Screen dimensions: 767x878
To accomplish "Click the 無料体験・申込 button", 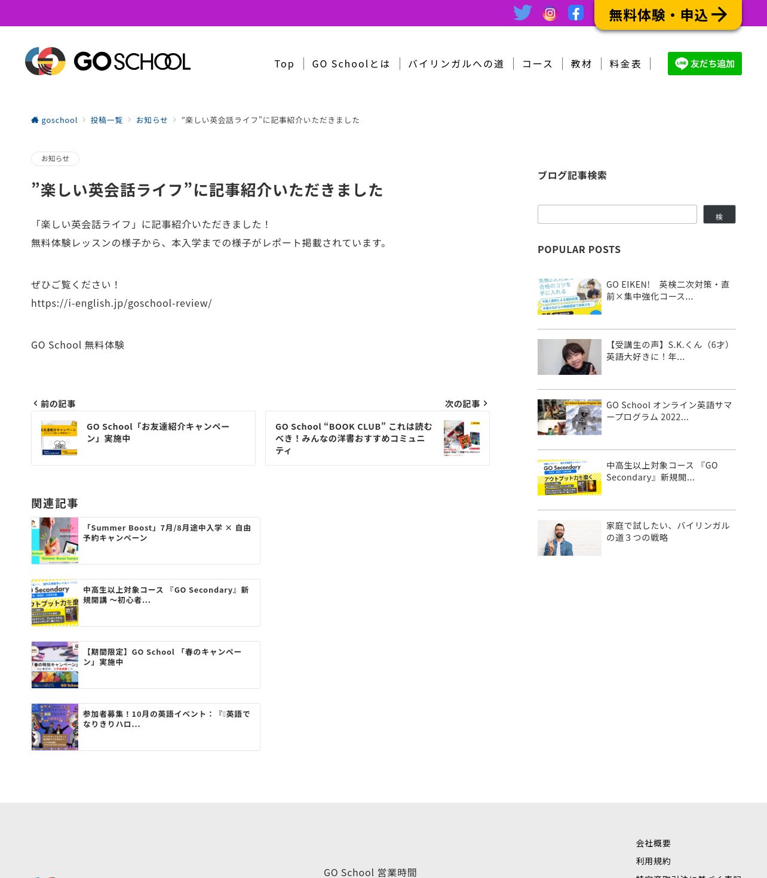I will (x=668, y=15).
